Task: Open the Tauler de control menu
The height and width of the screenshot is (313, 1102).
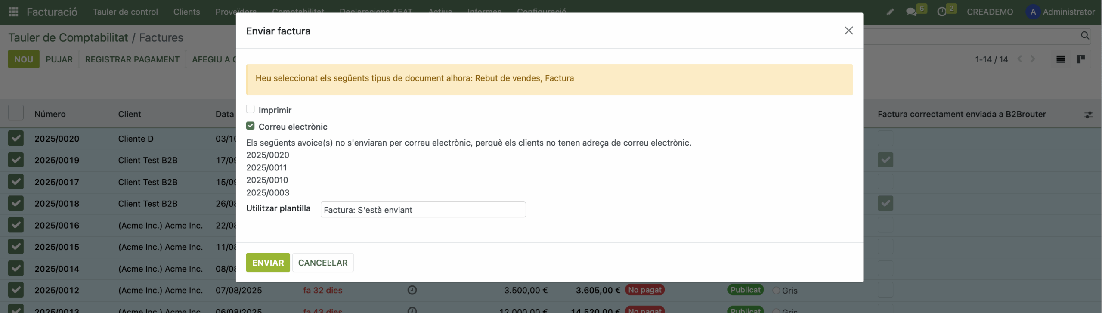Action: click(x=125, y=12)
